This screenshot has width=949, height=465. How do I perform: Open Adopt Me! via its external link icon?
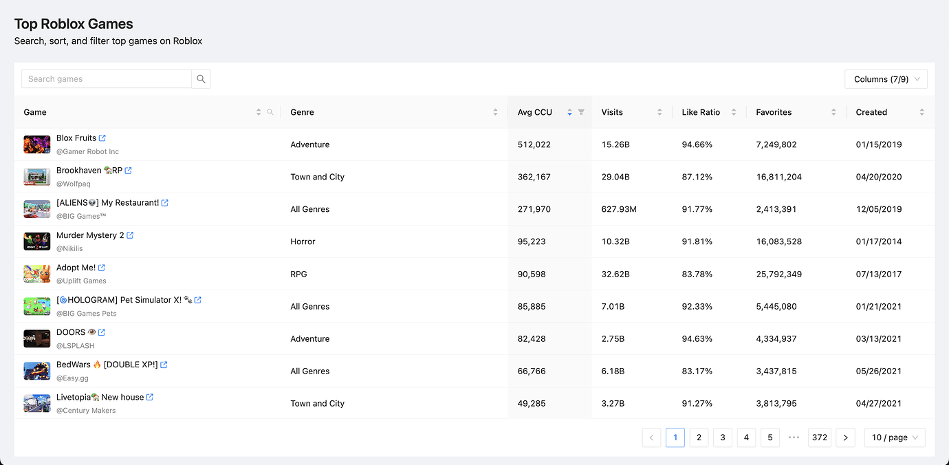click(101, 267)
